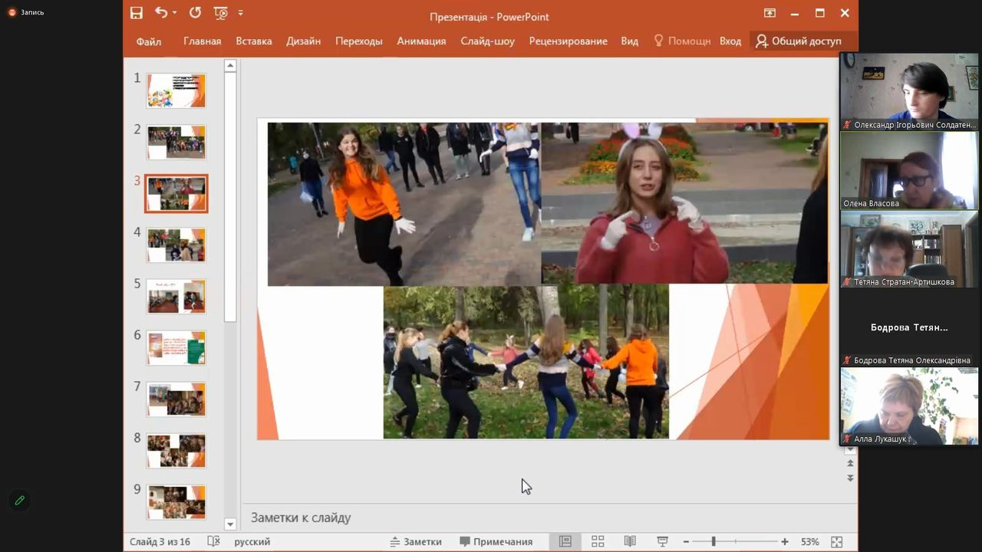982x552 pixels.
Task: Click the Вход sign-in link
Action: [730, 41]
